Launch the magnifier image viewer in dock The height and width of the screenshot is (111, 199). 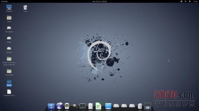pos(75,106)
